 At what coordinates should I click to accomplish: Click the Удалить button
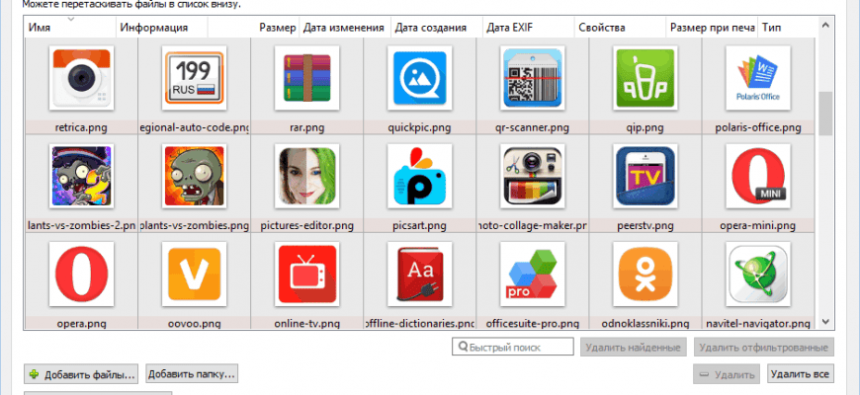click(727, 374)
